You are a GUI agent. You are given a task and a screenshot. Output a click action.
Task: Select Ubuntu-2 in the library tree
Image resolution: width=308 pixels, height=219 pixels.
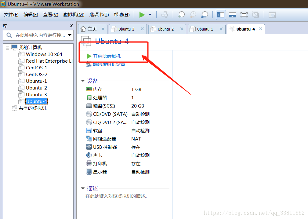click(36, 88)
